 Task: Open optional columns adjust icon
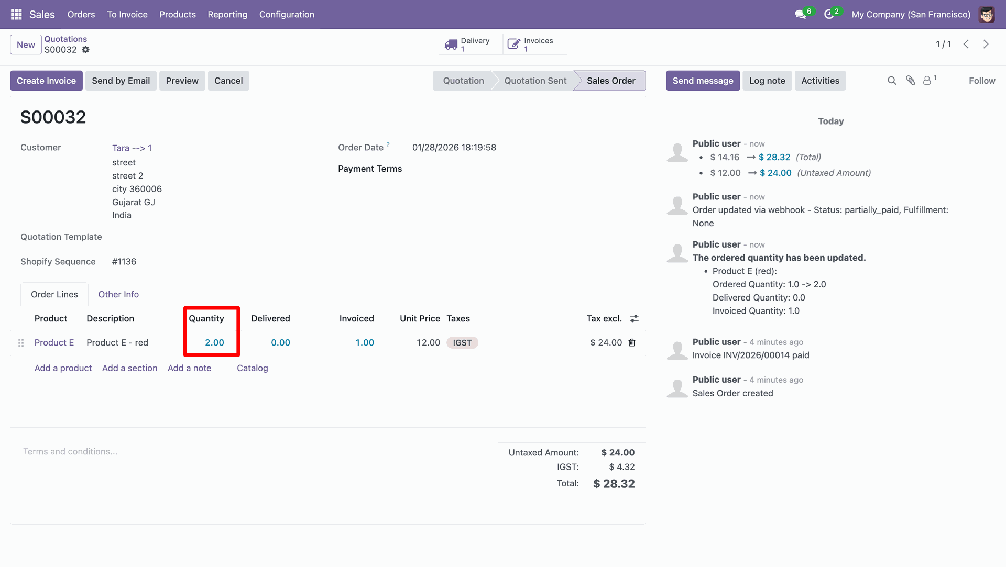point(634,318)
